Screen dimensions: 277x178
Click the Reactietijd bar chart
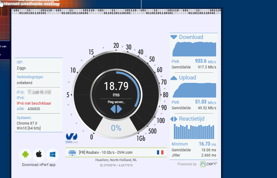pos(194,132)
